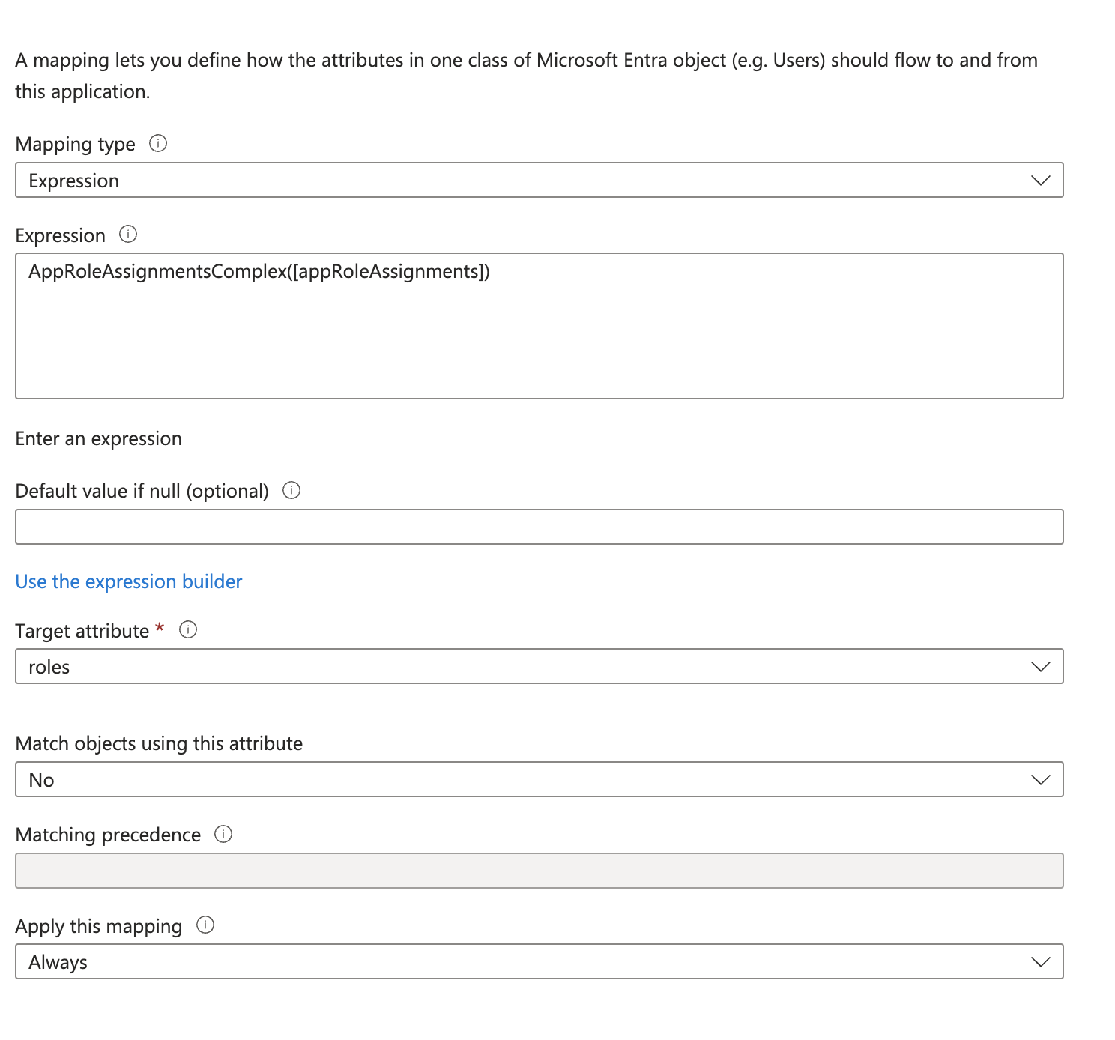Click the Apply this mapping label text
Viewport: 1115px width, 1040px height.
click(x=99, y=926)
